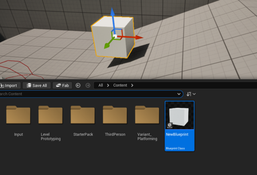
Task: Select the Level Prototyping folder
Action: click(x=51, y=115)
